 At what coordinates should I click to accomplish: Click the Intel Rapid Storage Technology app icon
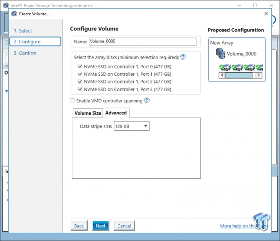[x=6, y=5]
